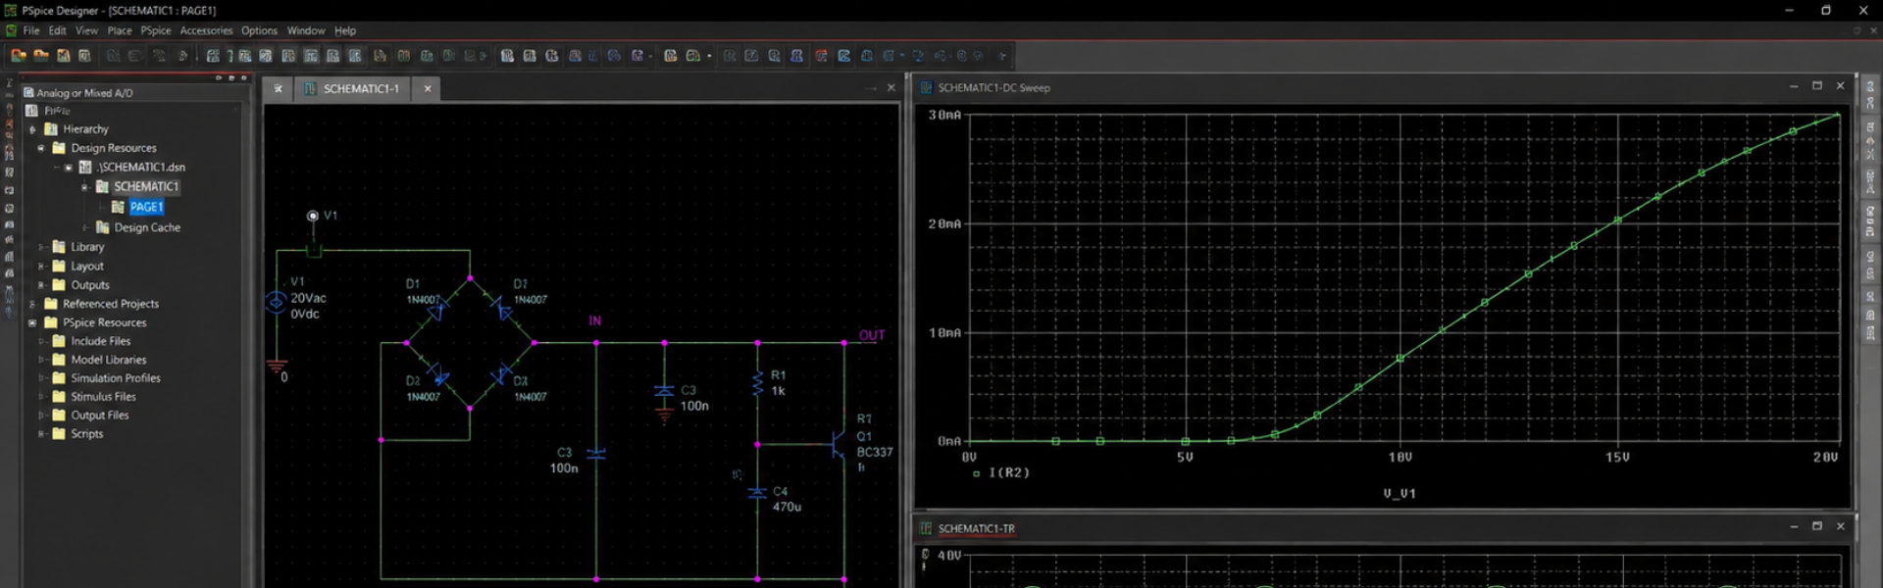Select PAGE1 in the project tree
The image size is (1883, 588).
tap(146, 207)
